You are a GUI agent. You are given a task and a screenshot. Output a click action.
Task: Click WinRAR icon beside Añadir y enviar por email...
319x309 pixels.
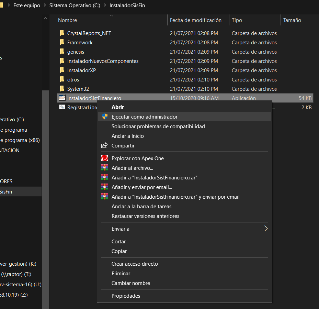point(105,187)
